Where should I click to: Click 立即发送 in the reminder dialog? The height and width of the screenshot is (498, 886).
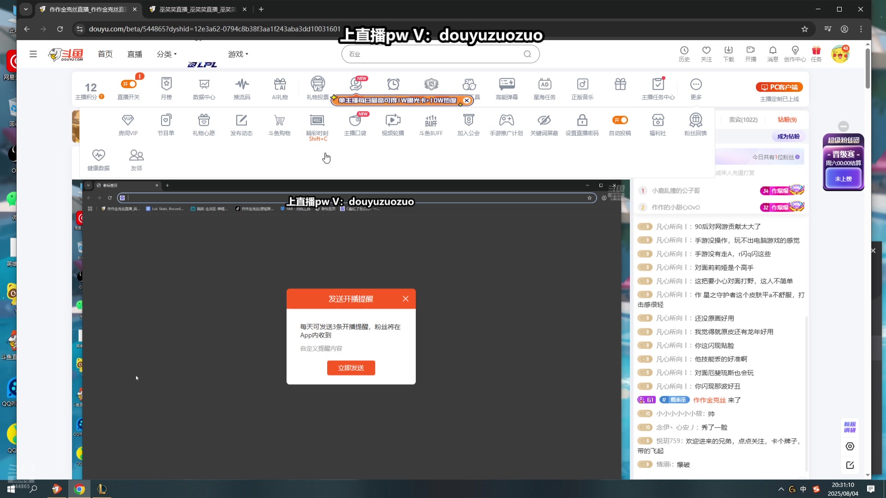pos(351,368)
